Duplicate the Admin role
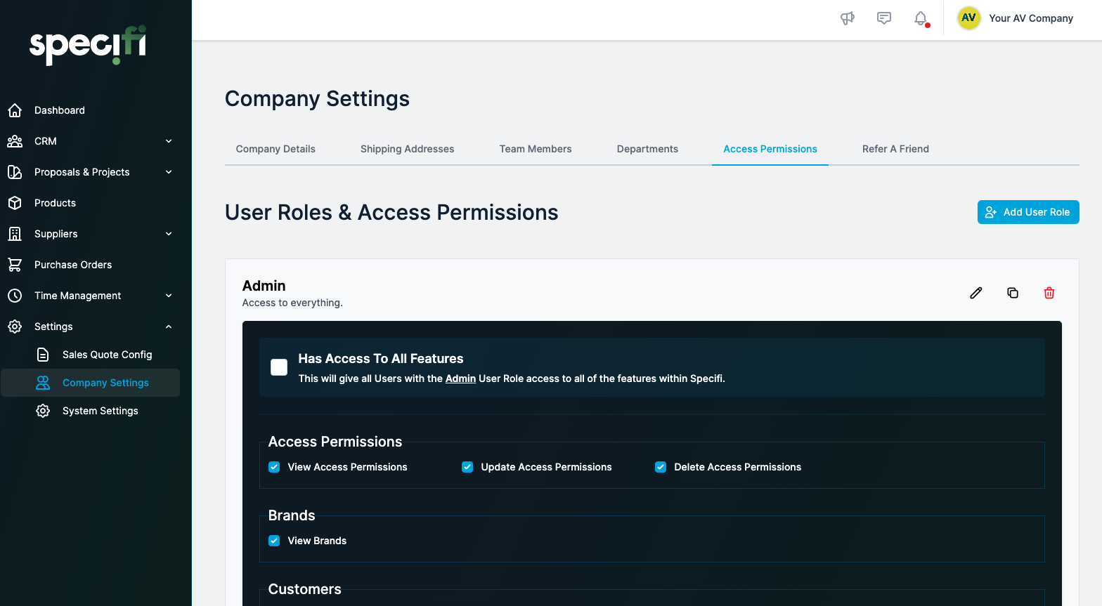This screenshot has height=606, width=1102. pyautogui.click(x=1013, y=293)
